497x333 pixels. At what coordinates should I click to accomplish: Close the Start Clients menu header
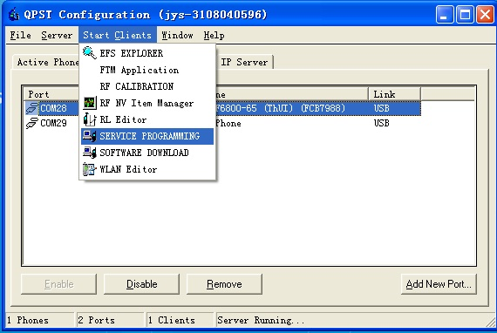click(118, 35)
